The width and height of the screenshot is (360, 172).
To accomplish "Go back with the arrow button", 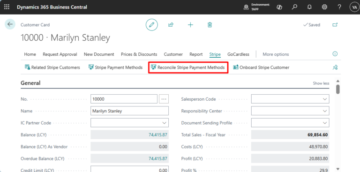I will [10, 24].
